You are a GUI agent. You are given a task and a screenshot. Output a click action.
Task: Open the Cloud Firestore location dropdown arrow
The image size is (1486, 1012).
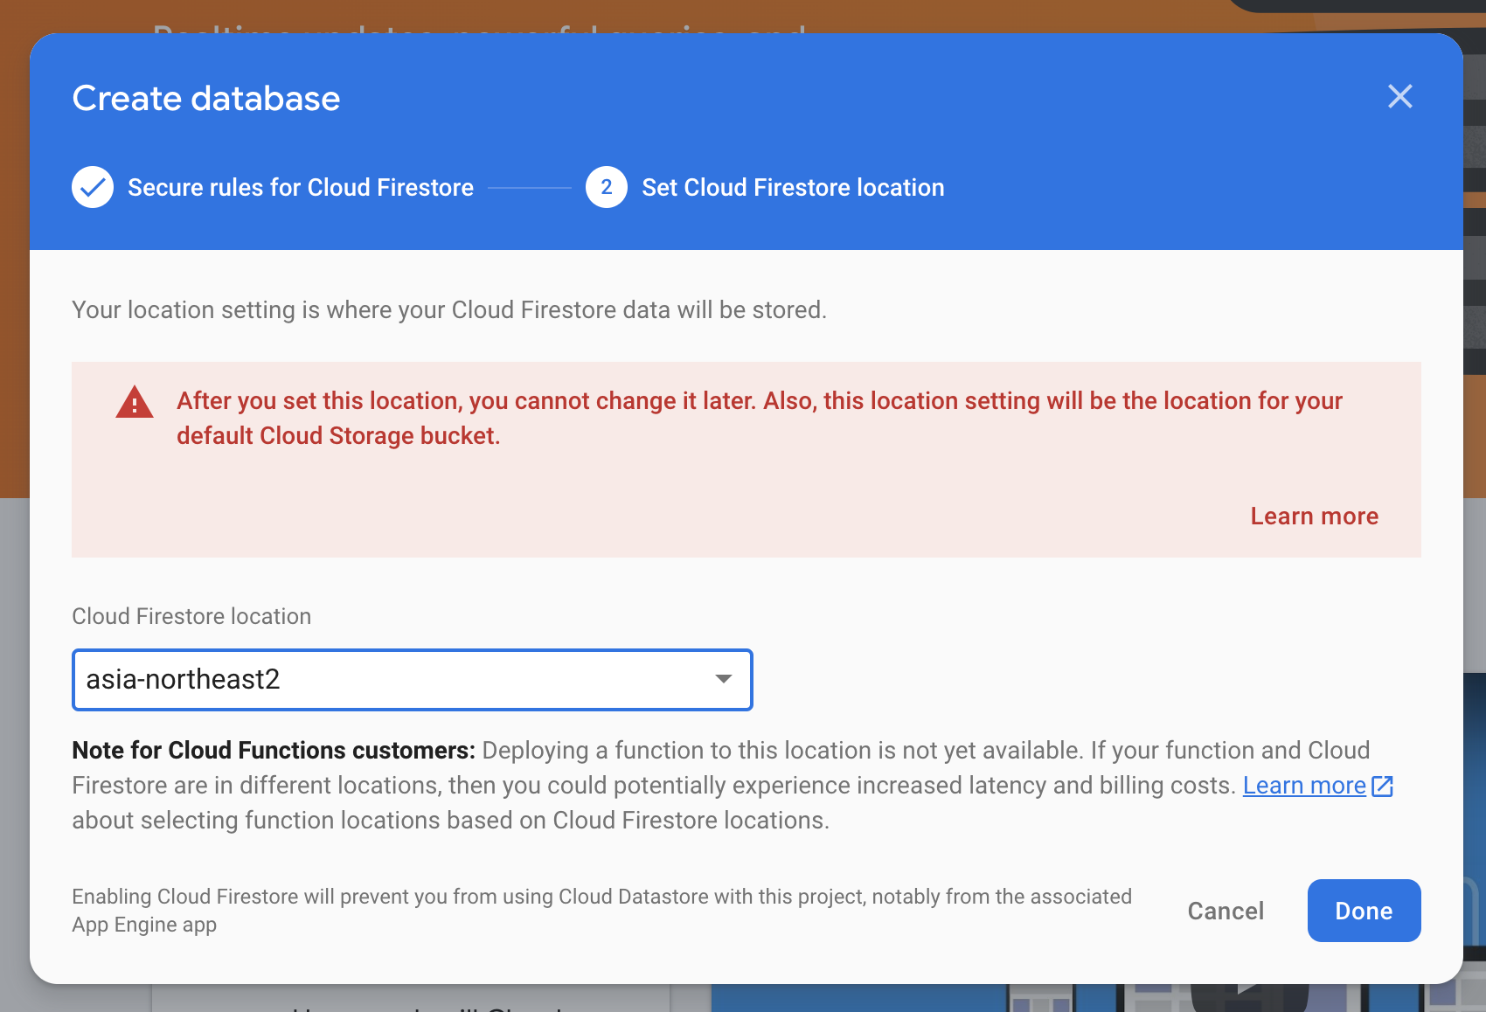[723, 679]
